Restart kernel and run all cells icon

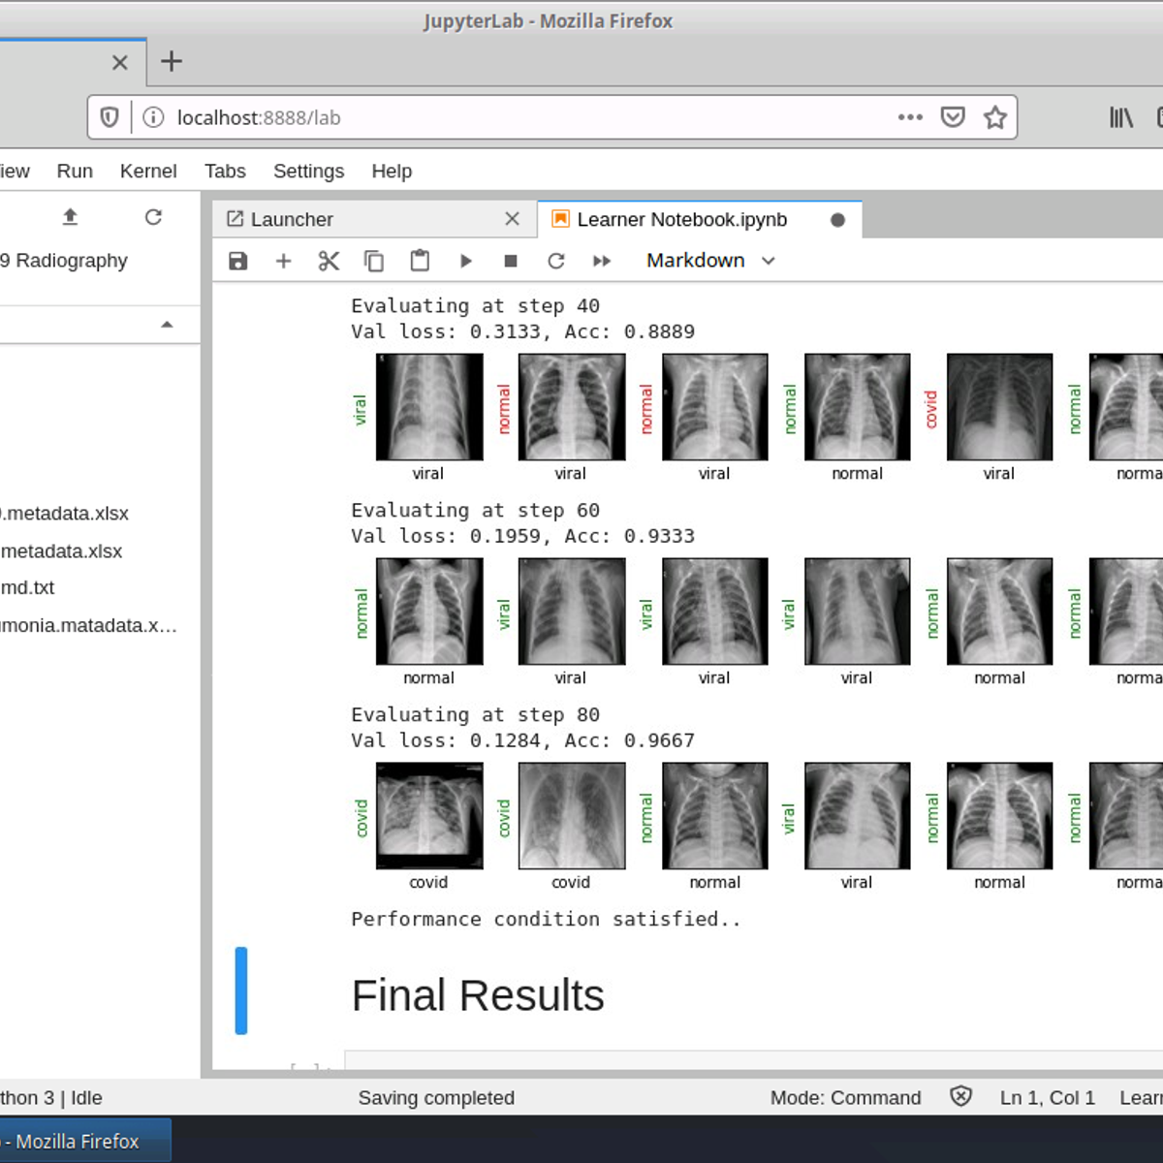click(602, 261)
